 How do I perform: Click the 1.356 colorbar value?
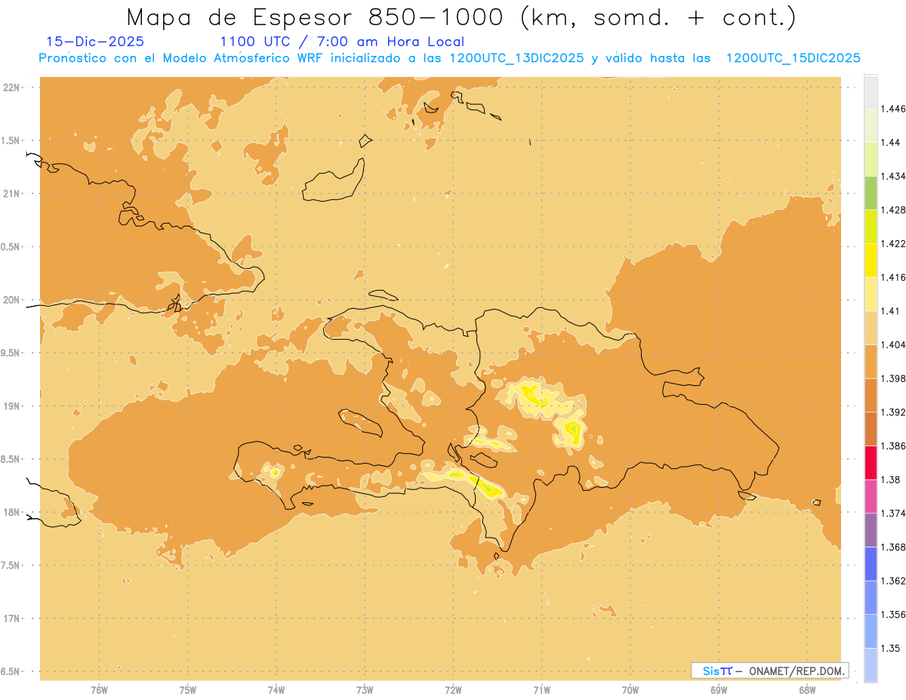892,614
